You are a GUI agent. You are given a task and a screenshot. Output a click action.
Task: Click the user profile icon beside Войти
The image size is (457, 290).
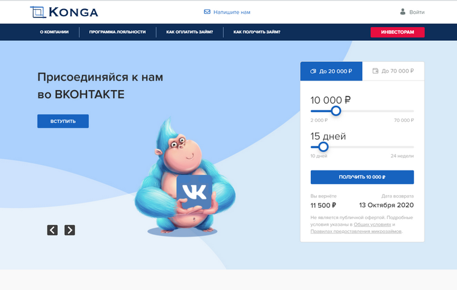pyautogui.click(x=402, y=11)
